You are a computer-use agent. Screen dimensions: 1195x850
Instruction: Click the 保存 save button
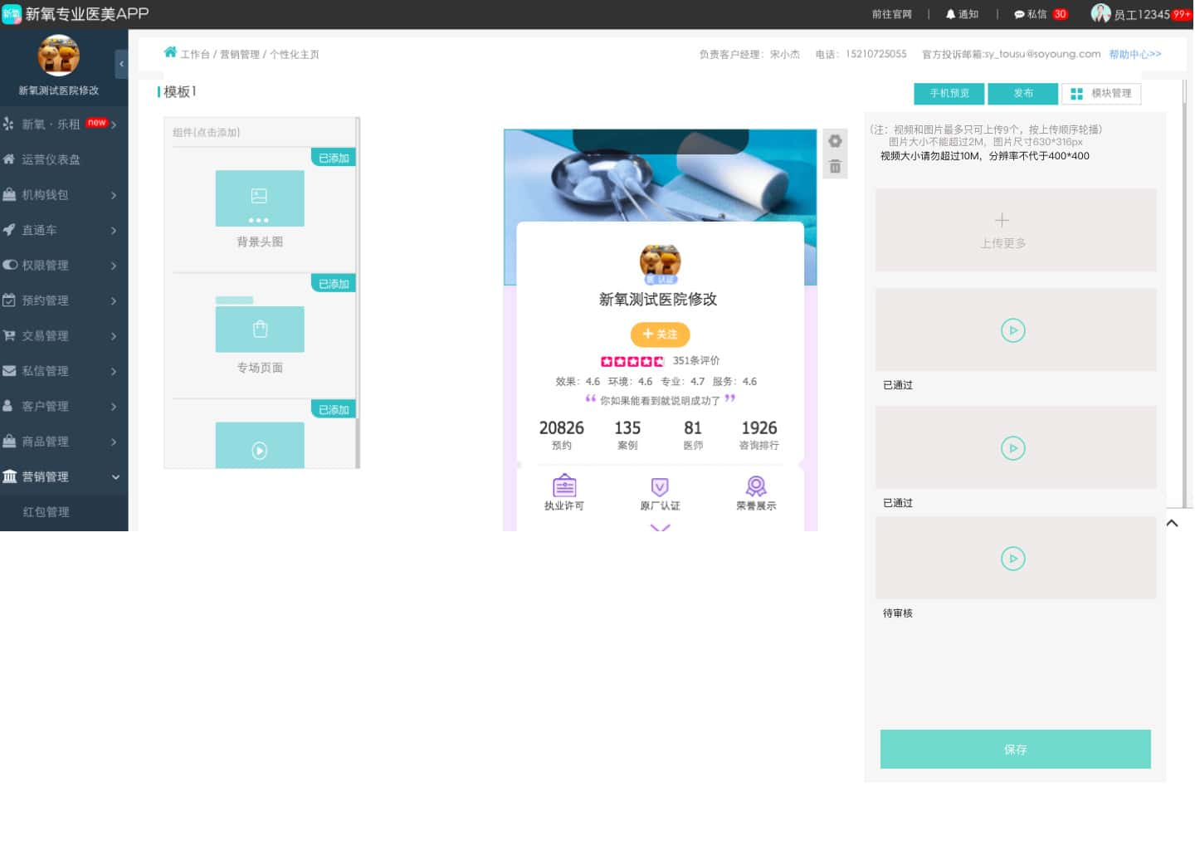tap(1016, 750)
